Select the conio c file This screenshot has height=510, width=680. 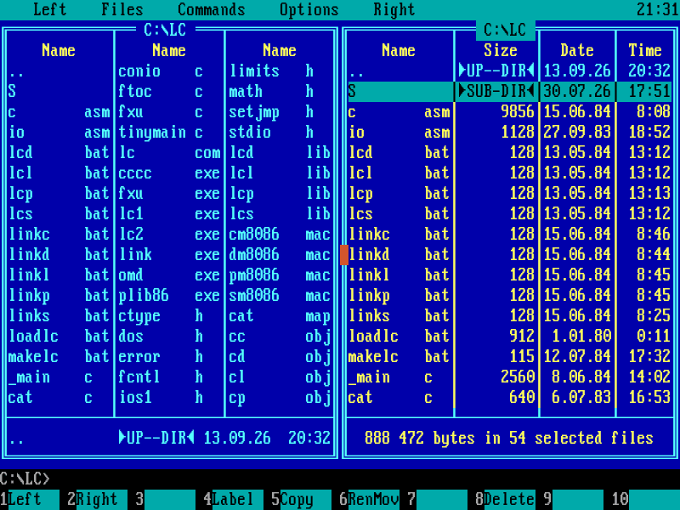(169, 71)
